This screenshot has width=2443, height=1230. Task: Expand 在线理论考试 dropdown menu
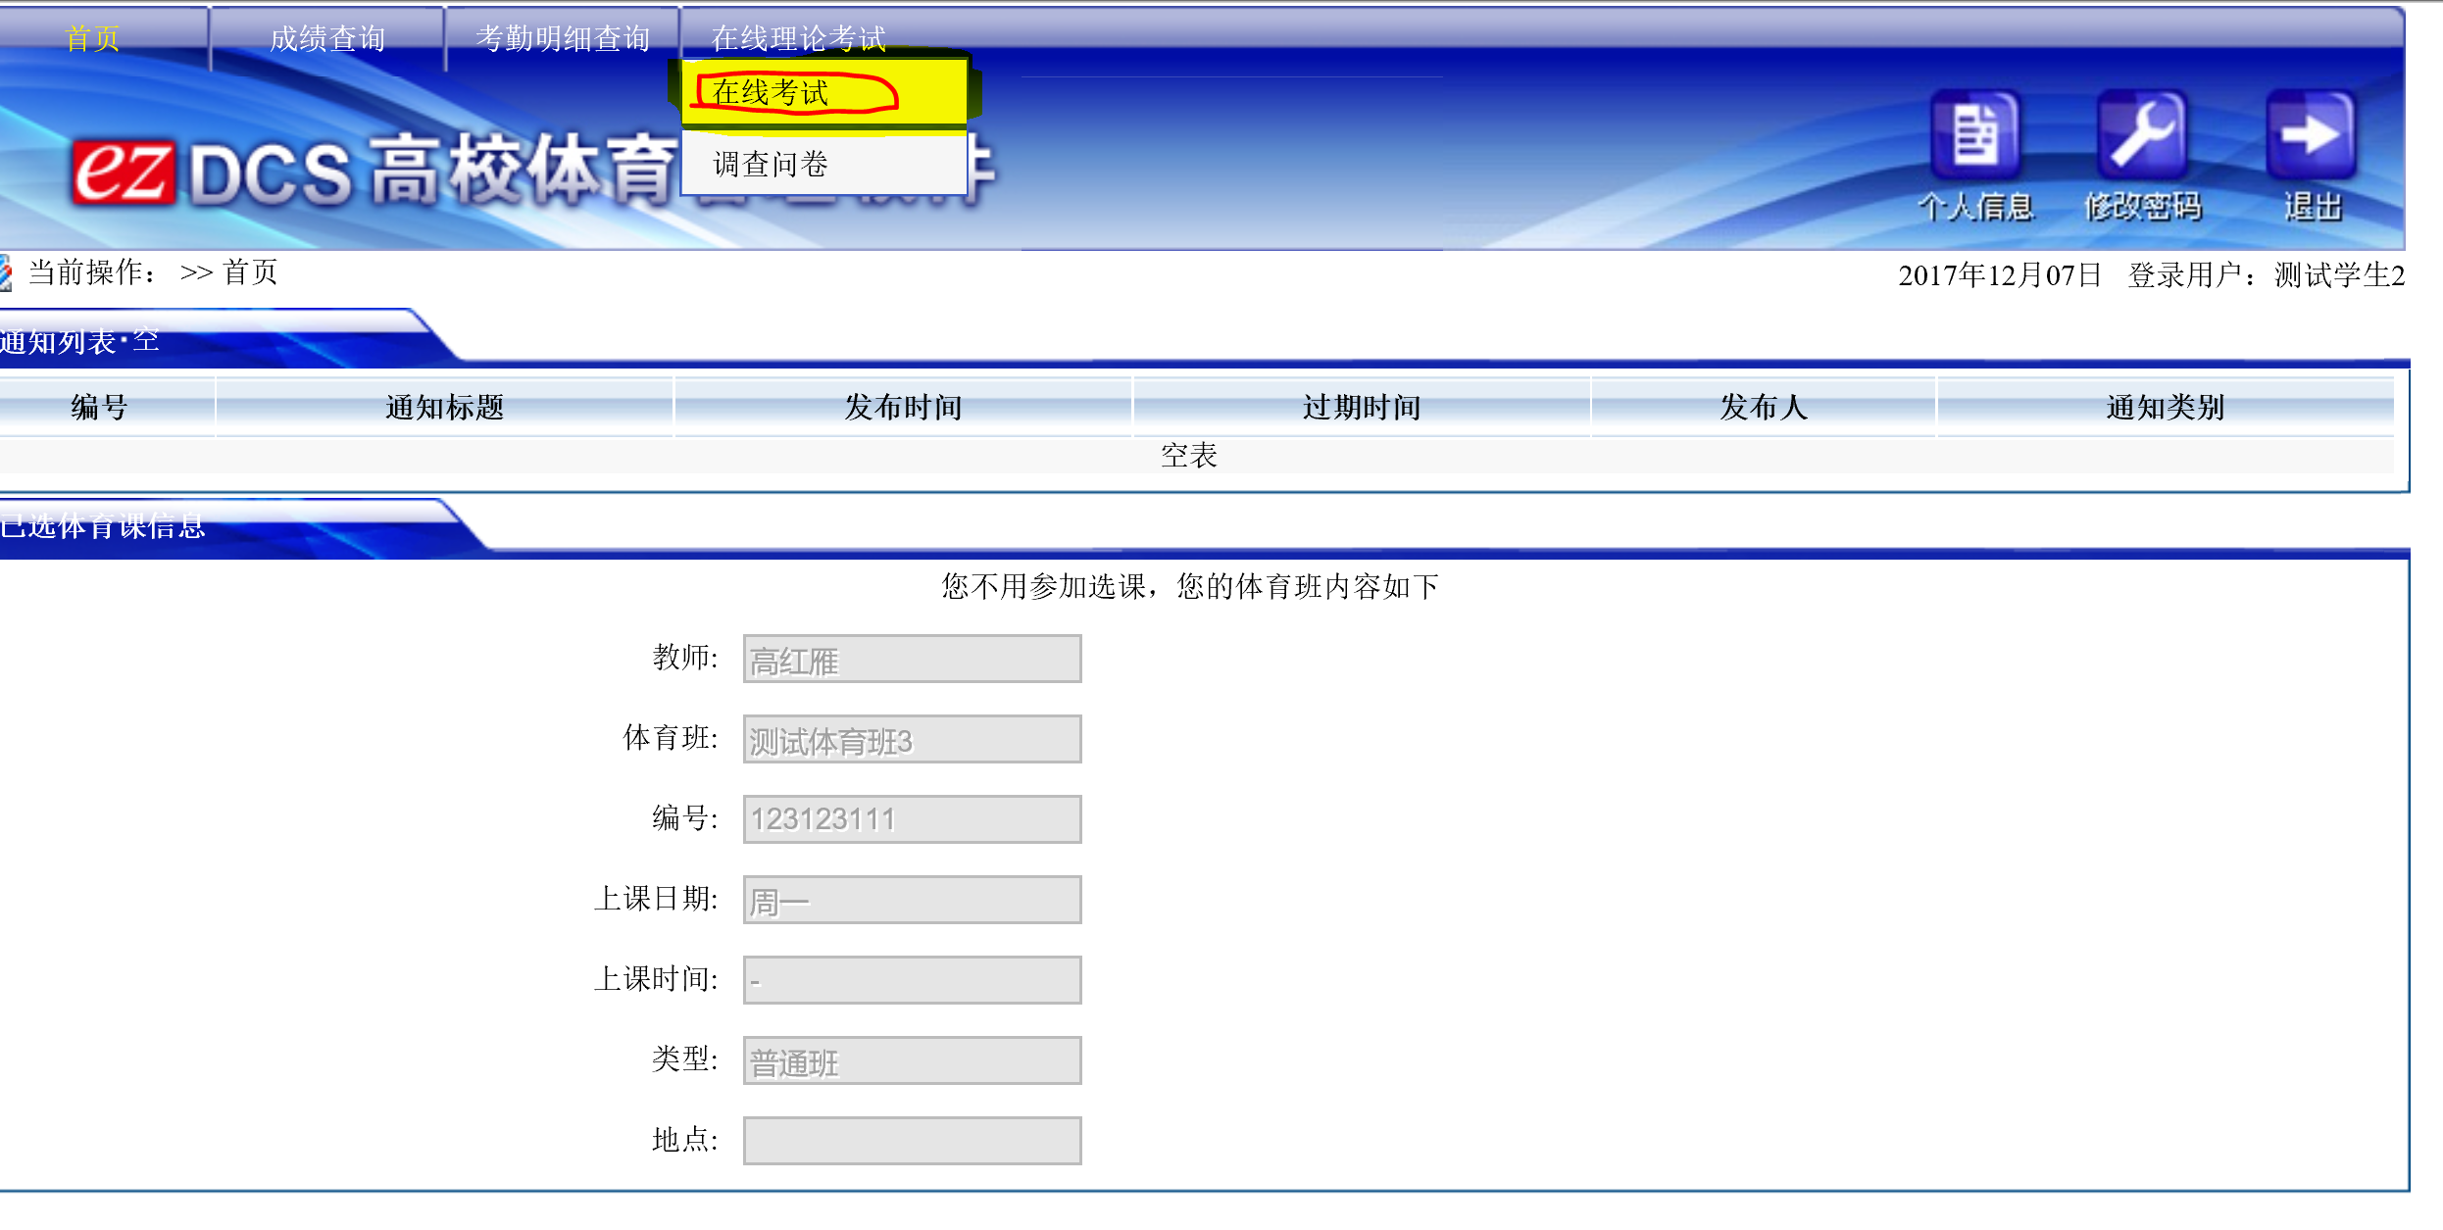pos(798,38)
